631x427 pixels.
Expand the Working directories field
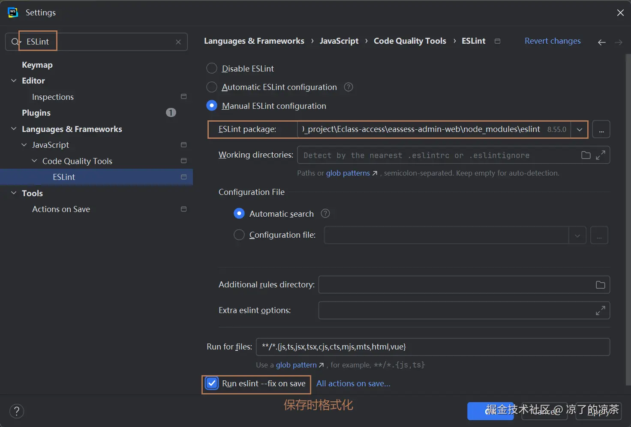tap(601, 155)
